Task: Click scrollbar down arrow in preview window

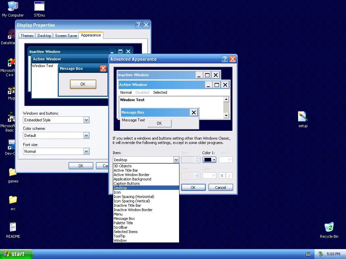Action: pos(226,115)
